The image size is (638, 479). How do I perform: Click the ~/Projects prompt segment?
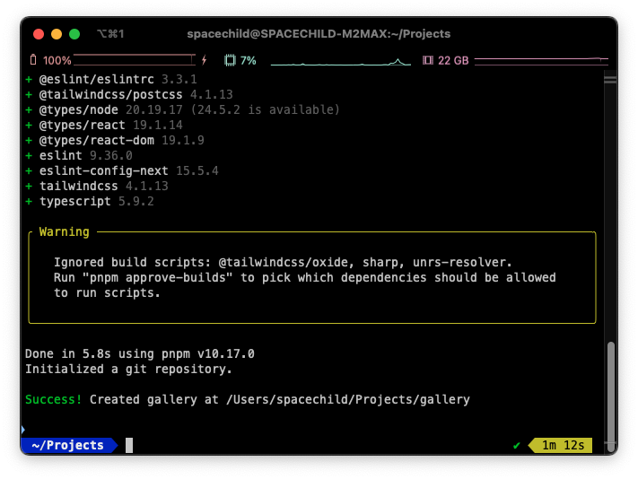coord(68,445)
